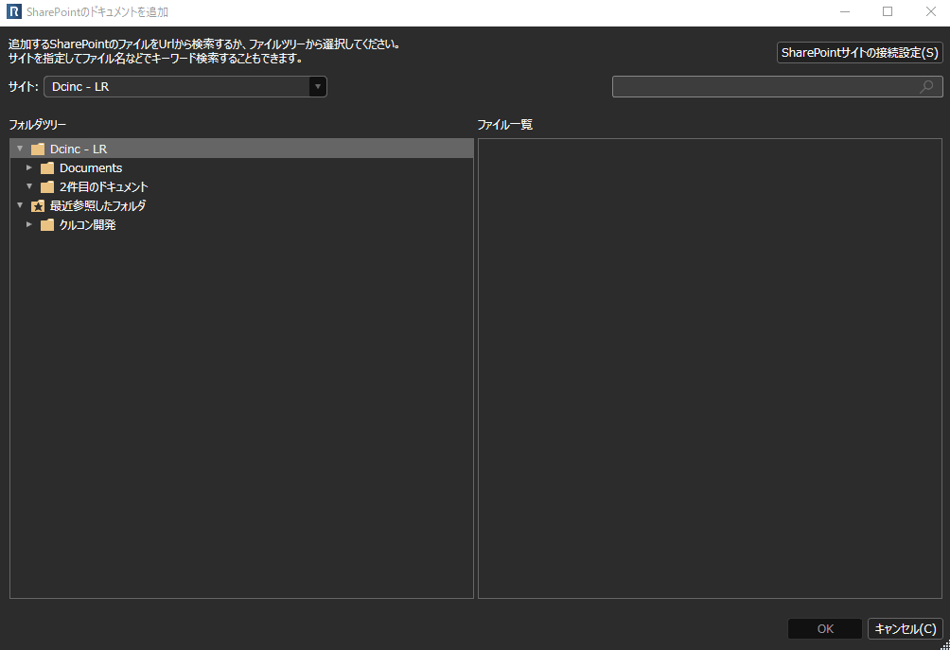Expand the Documents folder node
Image resolution: width=950 pixels, height=650 pixels.
29,167
